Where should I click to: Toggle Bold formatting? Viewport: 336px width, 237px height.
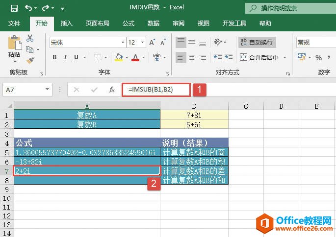(x=54, y=57)
